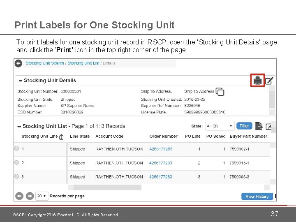Select radio button for stocking unit line 2

(x=16, y=162)
